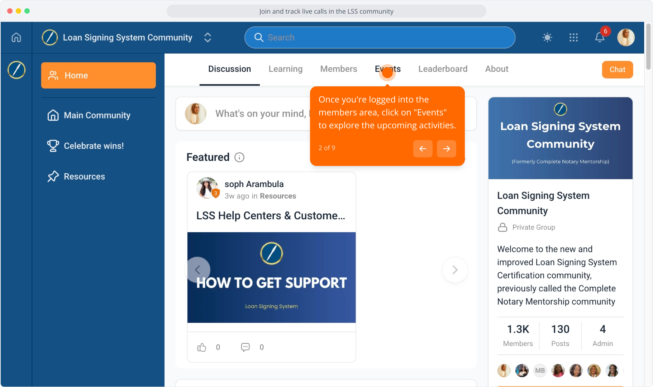Viewport: 653px width, 387px height.
Task: Switch to the Events tab
Action: point(388,69)
